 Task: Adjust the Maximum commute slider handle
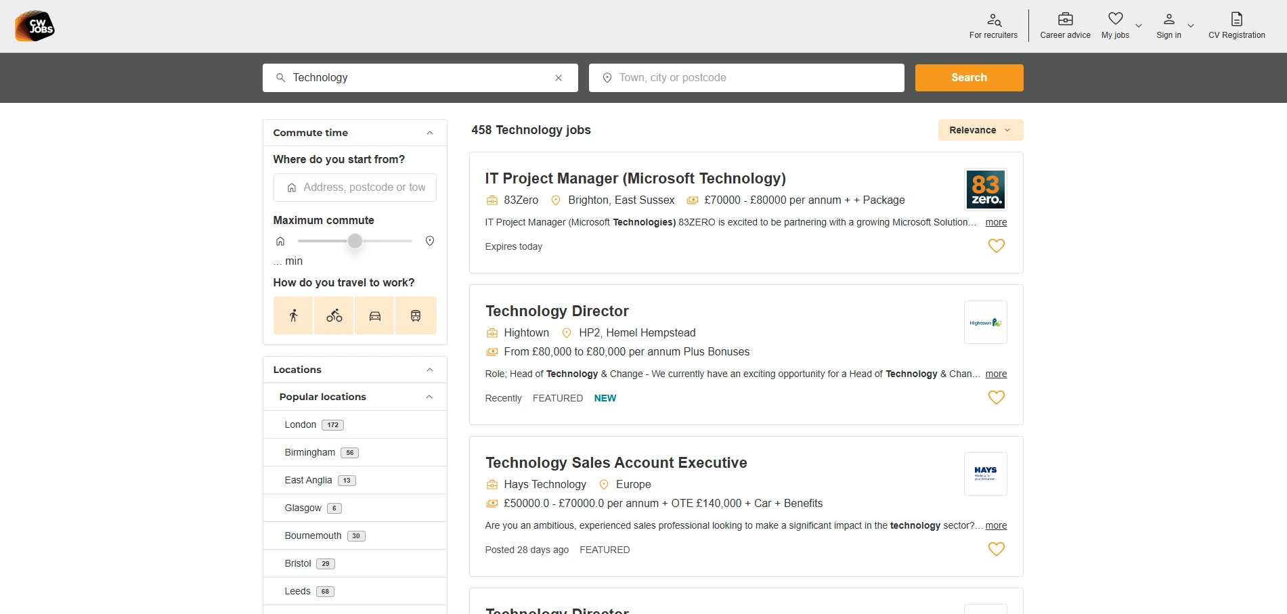[355, 241]
